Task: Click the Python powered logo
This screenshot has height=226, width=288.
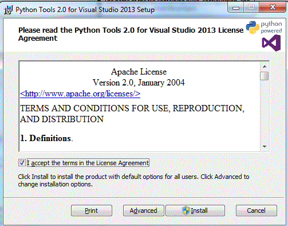Action: (264, 27)
